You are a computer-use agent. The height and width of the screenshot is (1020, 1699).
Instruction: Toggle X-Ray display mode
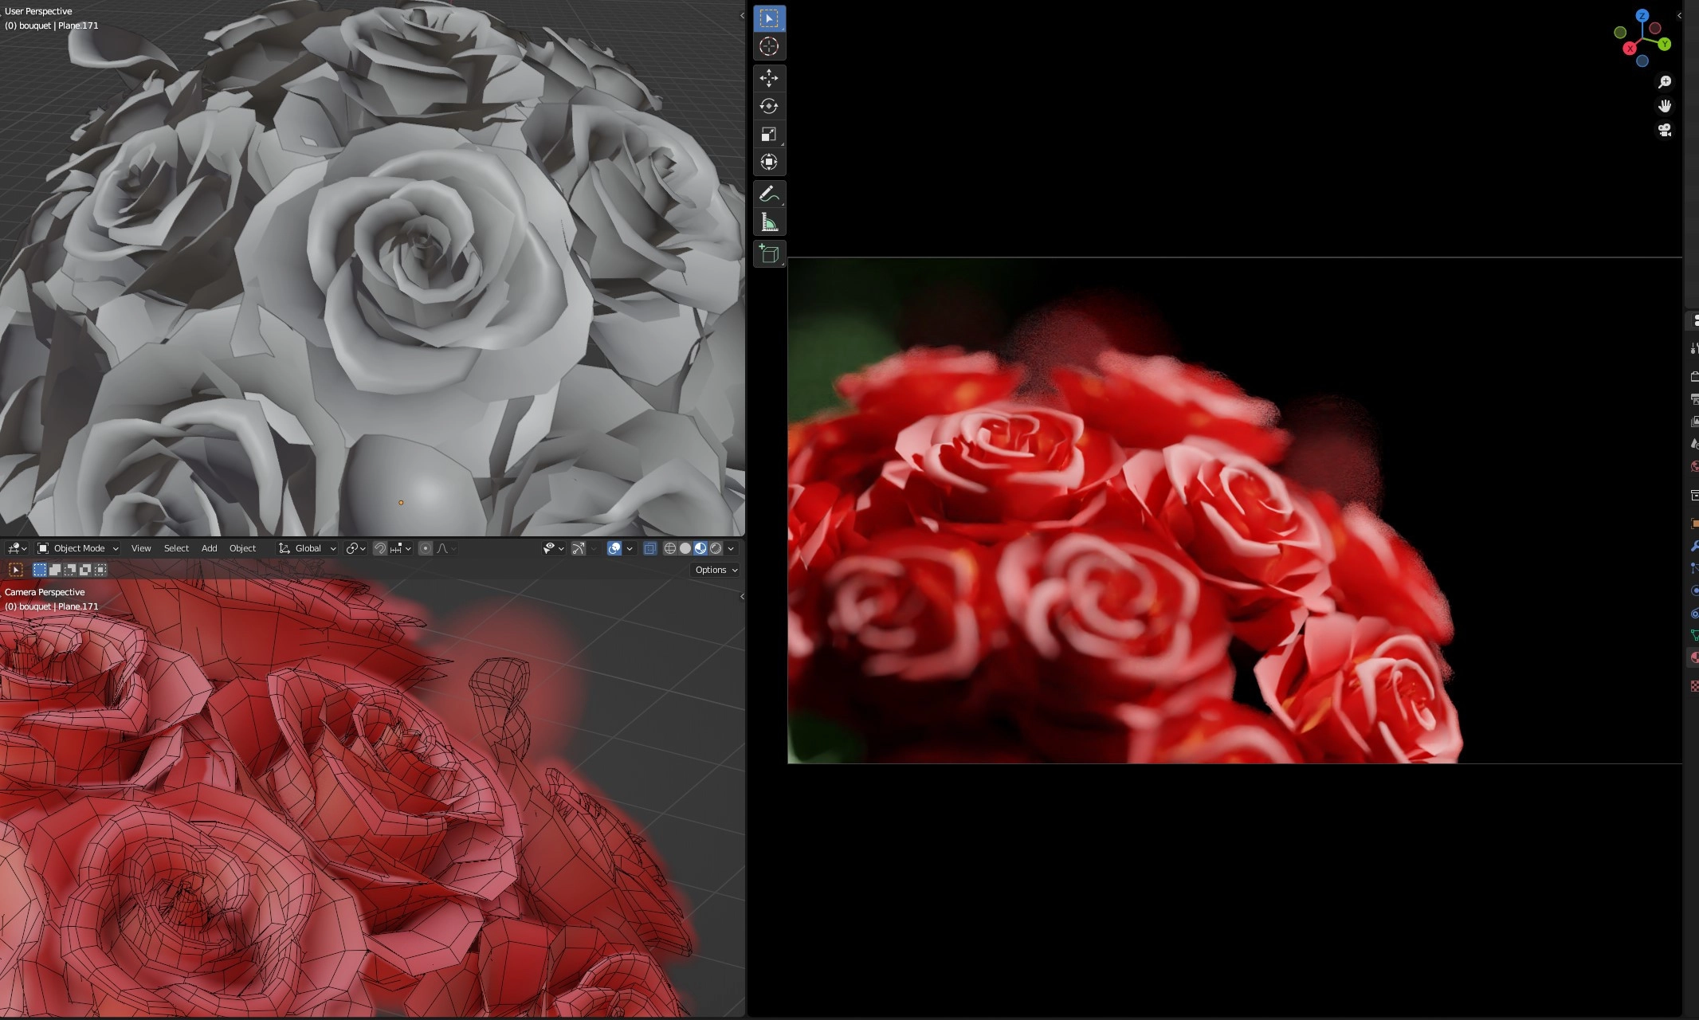649,548
